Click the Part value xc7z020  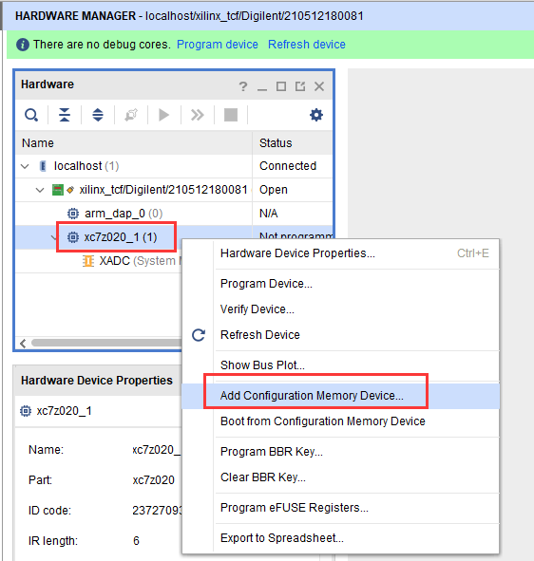153,480
